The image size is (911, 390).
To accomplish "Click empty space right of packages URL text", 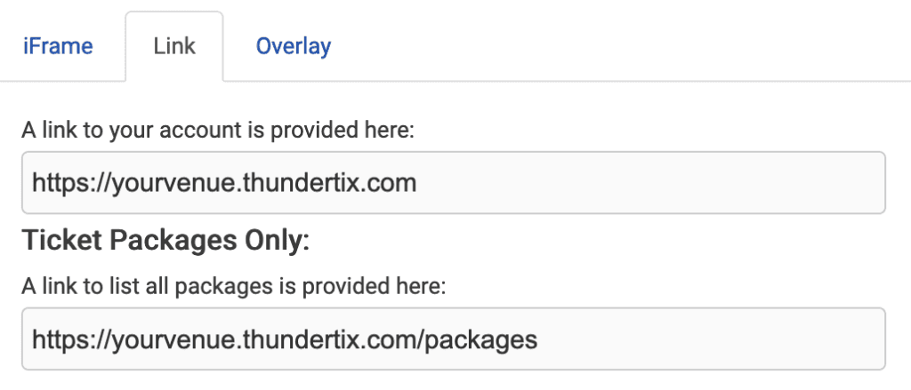I will tap(712, 339).
